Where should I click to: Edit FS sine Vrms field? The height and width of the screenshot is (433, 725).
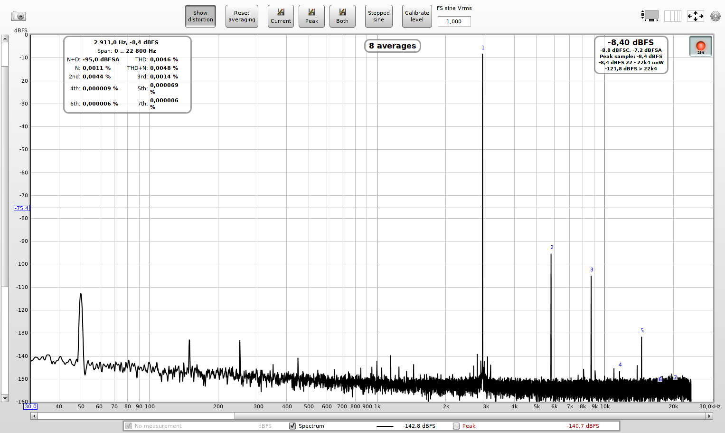[454, 21]
